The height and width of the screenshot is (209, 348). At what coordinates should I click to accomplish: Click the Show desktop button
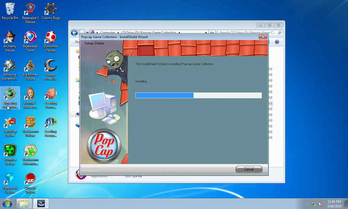coord(346,204)
